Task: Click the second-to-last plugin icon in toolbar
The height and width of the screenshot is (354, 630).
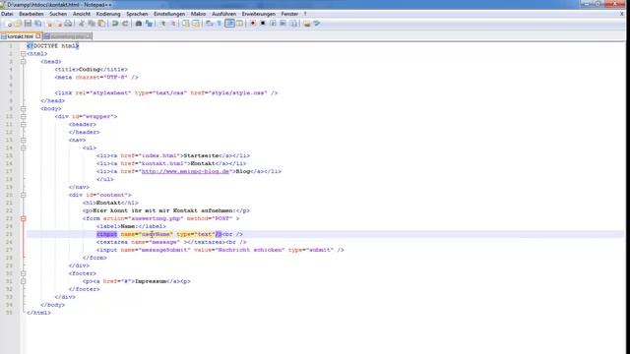Action: tap(307, 24)
